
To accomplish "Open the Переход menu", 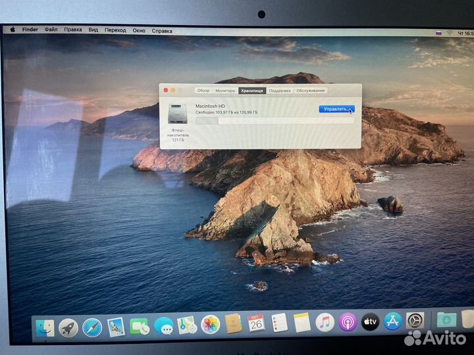I will pyautogui.click(x=115, y=30).
